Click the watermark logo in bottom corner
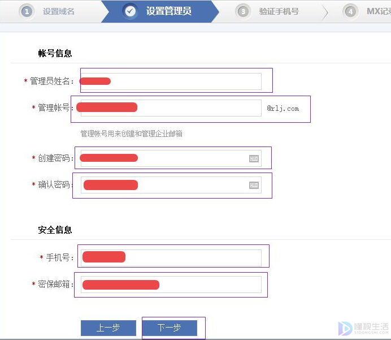 coord(363,329)
